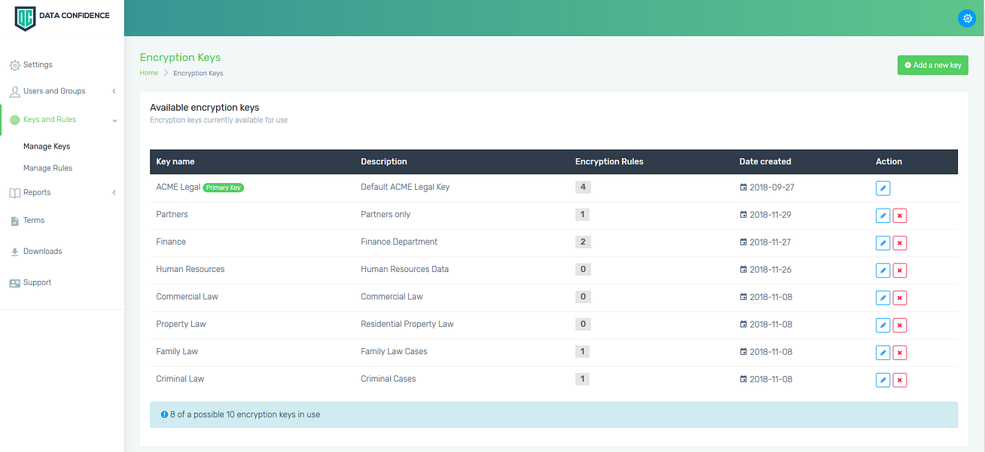Edit the Property Law key
Screen dimensions: 985x452
pyautogui.click(x=883, y=325)
